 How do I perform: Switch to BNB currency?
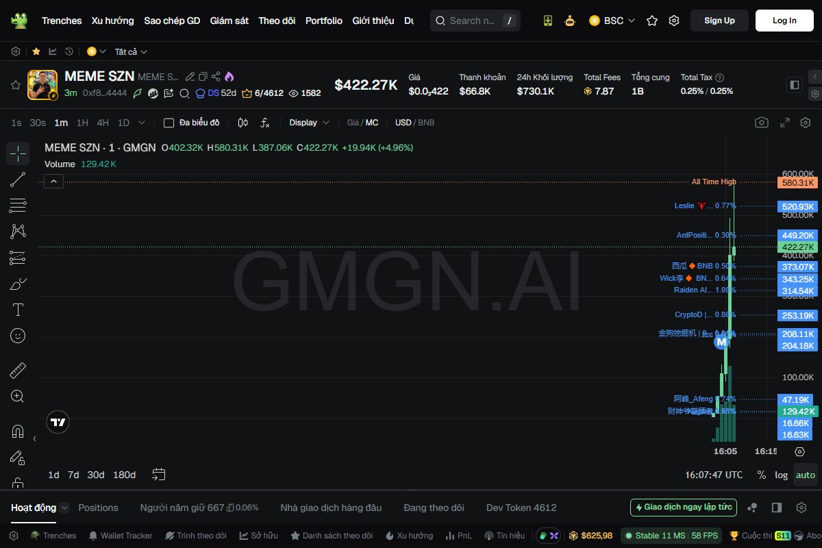pyautogui.click(x=426, y=123)
